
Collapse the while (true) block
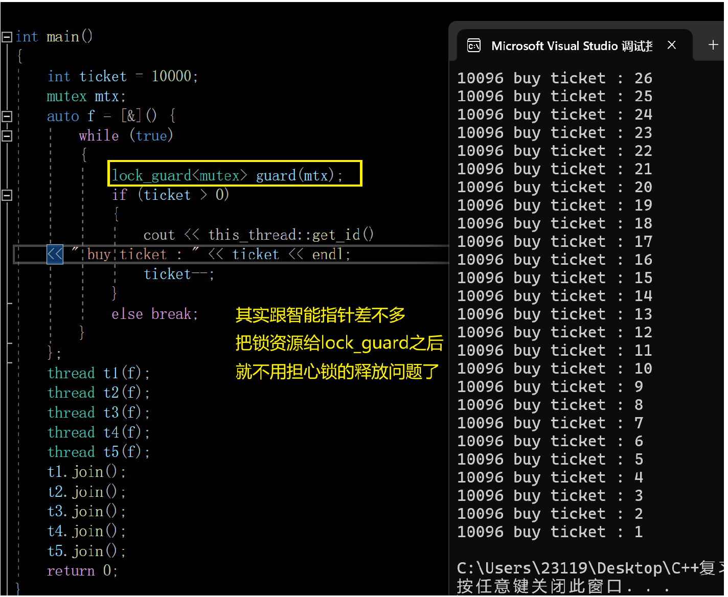coord(7,136)
